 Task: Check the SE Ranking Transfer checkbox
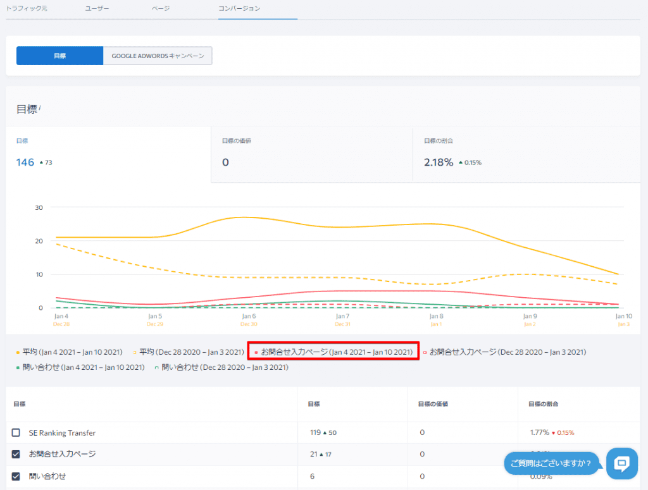(16, 433)
